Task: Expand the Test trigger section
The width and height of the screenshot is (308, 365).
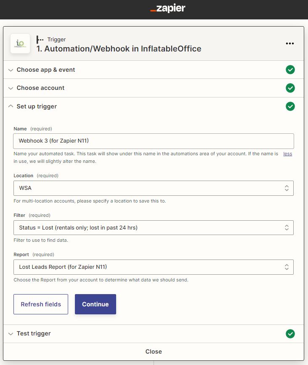Action: [34, 333]
